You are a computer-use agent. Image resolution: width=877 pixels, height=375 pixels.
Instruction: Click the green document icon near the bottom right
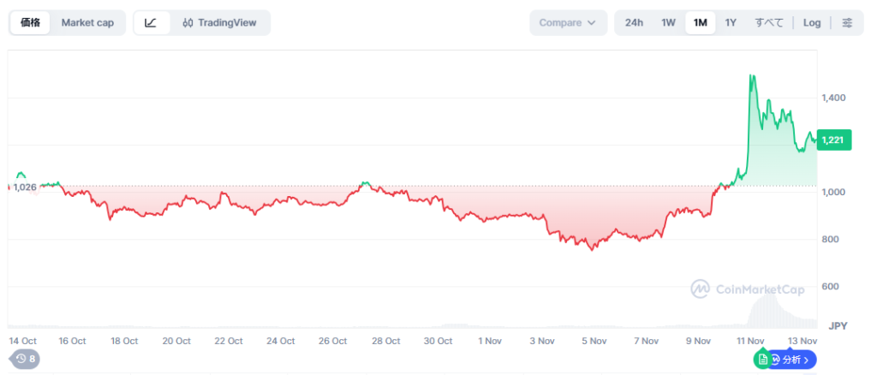pyautogui.click(x=761, y=360)
